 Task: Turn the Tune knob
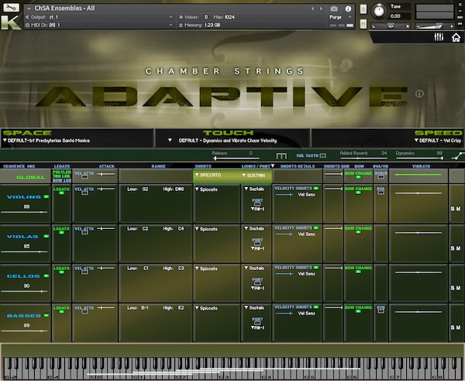pyautogui.click(x=379, y=11)
